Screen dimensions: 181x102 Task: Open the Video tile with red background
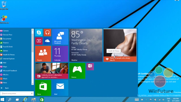point(39,41)
